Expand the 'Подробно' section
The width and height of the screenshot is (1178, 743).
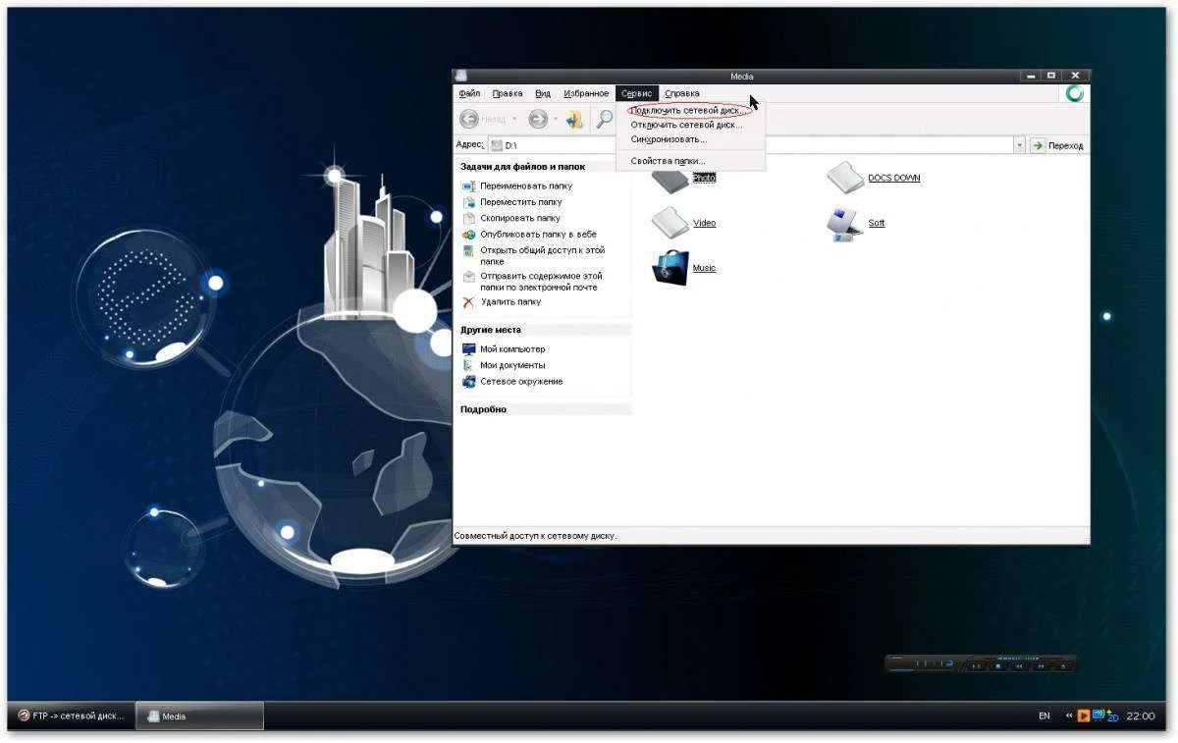point(545,409)
